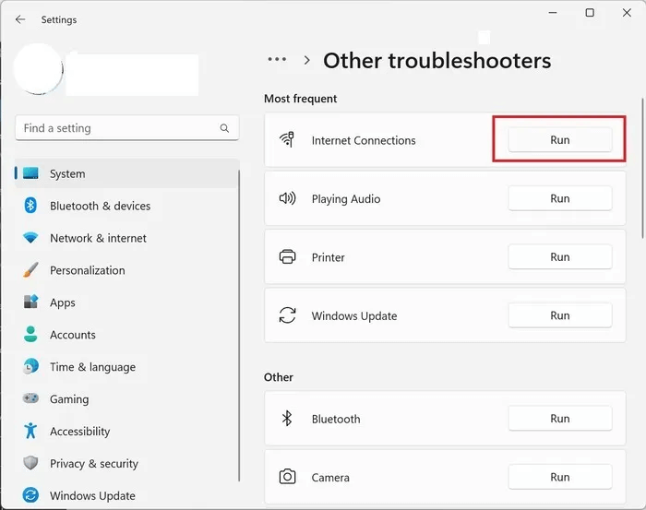Go to Privacy & security settings
646x510 pixels.
click(x=127, y=463)
